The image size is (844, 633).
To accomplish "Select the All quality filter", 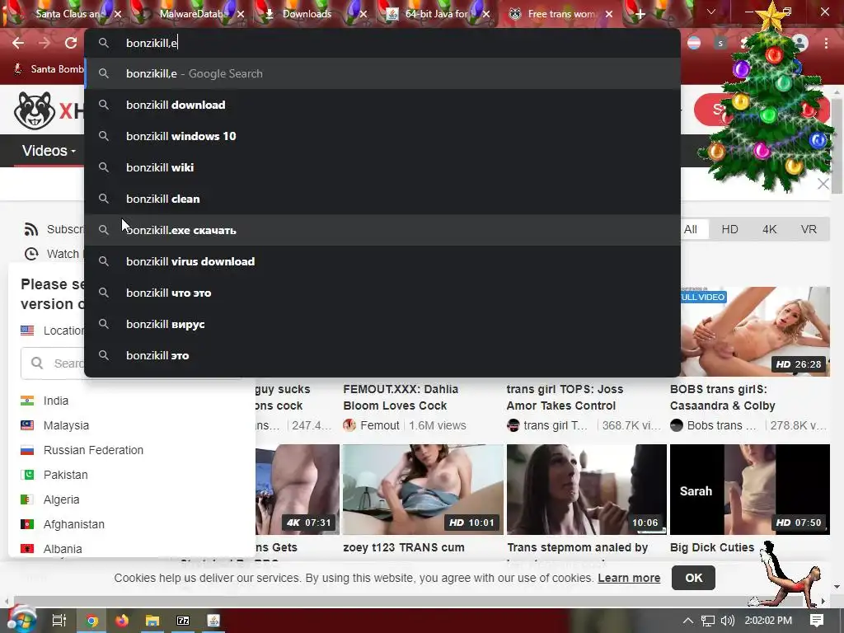I will tap(692, 229).
